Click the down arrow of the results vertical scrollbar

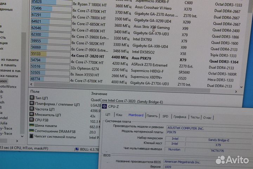click(241, 87)
